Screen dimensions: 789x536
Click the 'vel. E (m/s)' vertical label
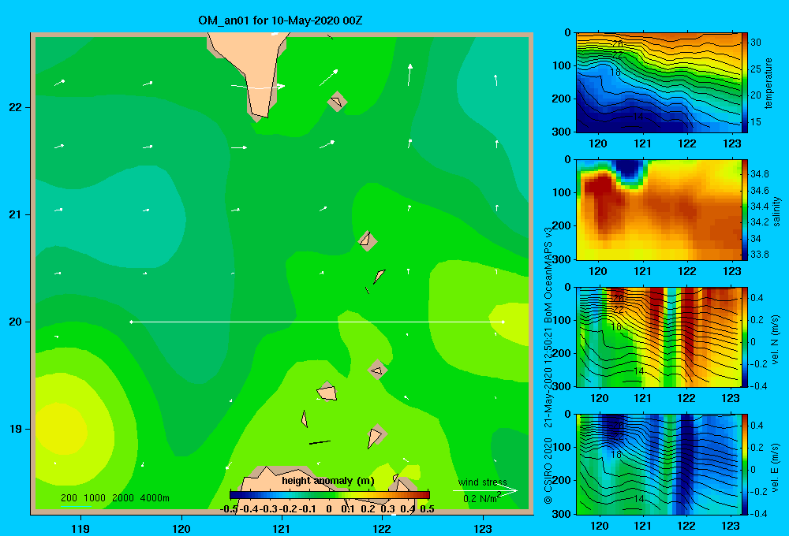tap(776, 466)
